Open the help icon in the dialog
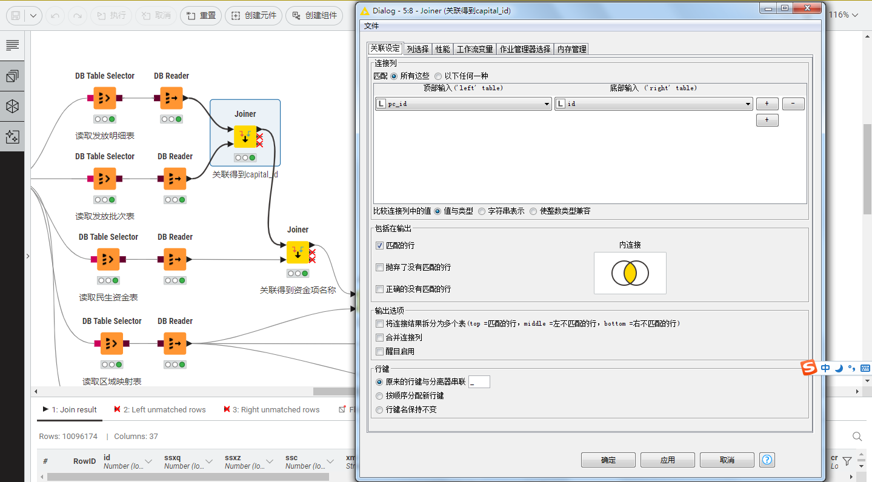This screenshot has height=482, width=872. click(x=767, y=460)
